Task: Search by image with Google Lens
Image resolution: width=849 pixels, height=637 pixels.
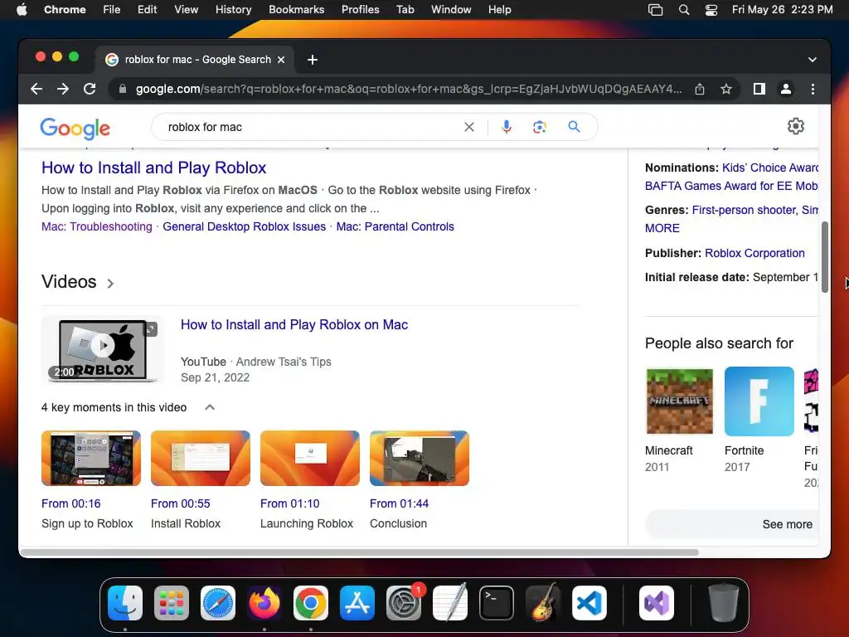Action: (539, 127)
